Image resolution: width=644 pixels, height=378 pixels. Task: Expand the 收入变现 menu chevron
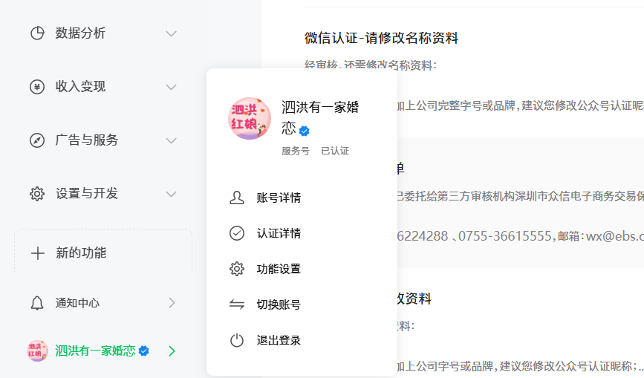tap(172, 87)
